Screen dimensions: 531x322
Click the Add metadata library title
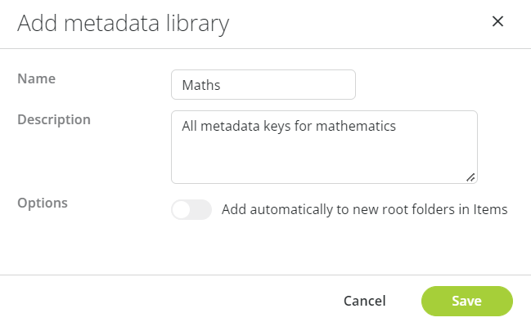tap(124, 24)
